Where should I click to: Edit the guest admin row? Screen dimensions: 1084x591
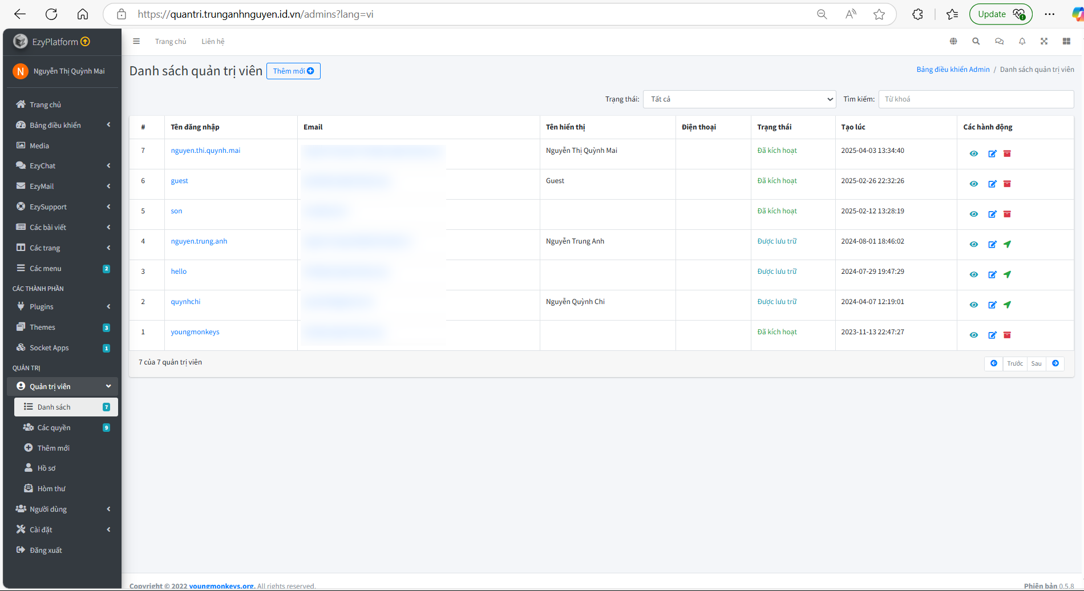(992, 184)
